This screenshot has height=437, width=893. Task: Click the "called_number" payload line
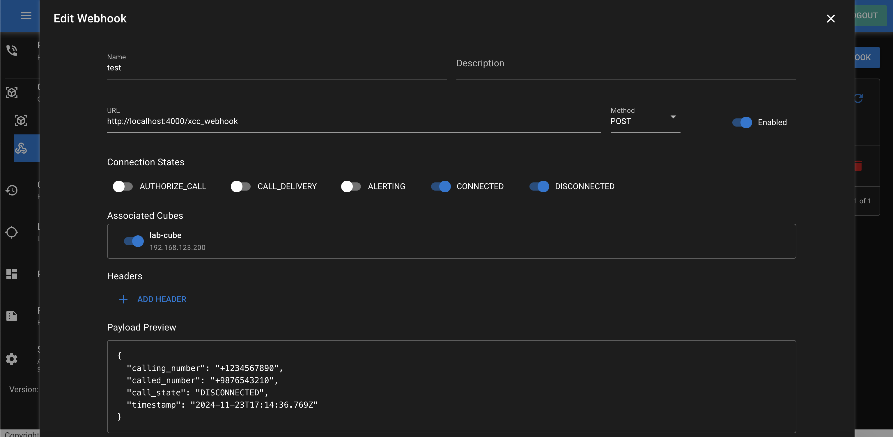[x=203, y=380]
